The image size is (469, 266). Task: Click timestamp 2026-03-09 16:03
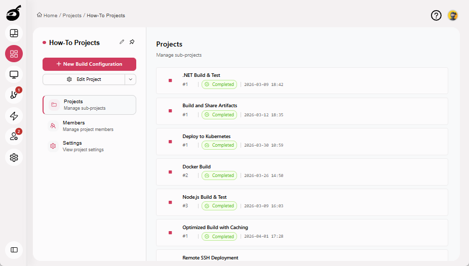pos(263,206)
